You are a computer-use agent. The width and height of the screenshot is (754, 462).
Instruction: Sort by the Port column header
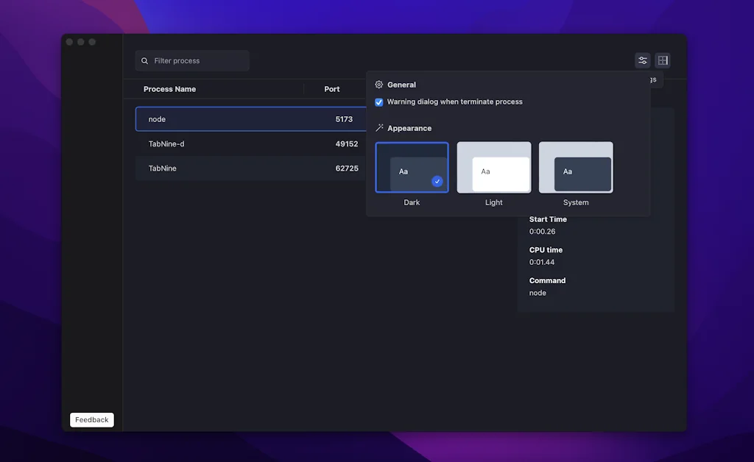(x=332, y=89)
